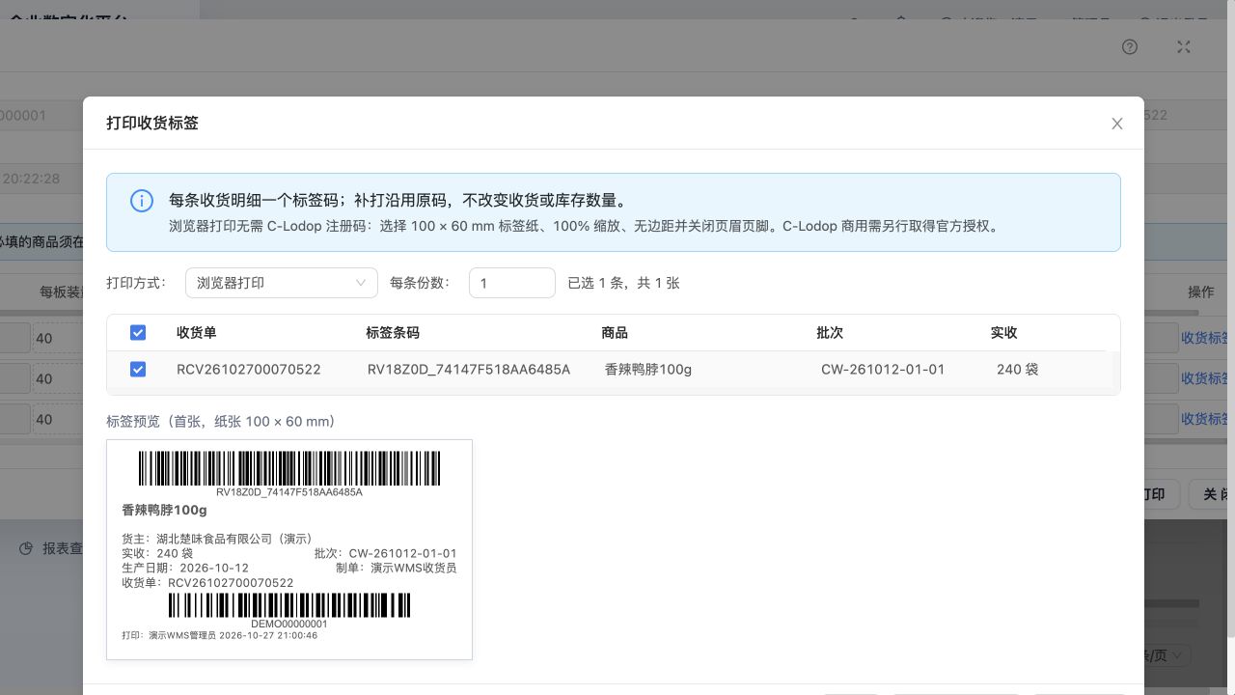
Task: Click the 标签条码 column header
Action: point(393,332)
